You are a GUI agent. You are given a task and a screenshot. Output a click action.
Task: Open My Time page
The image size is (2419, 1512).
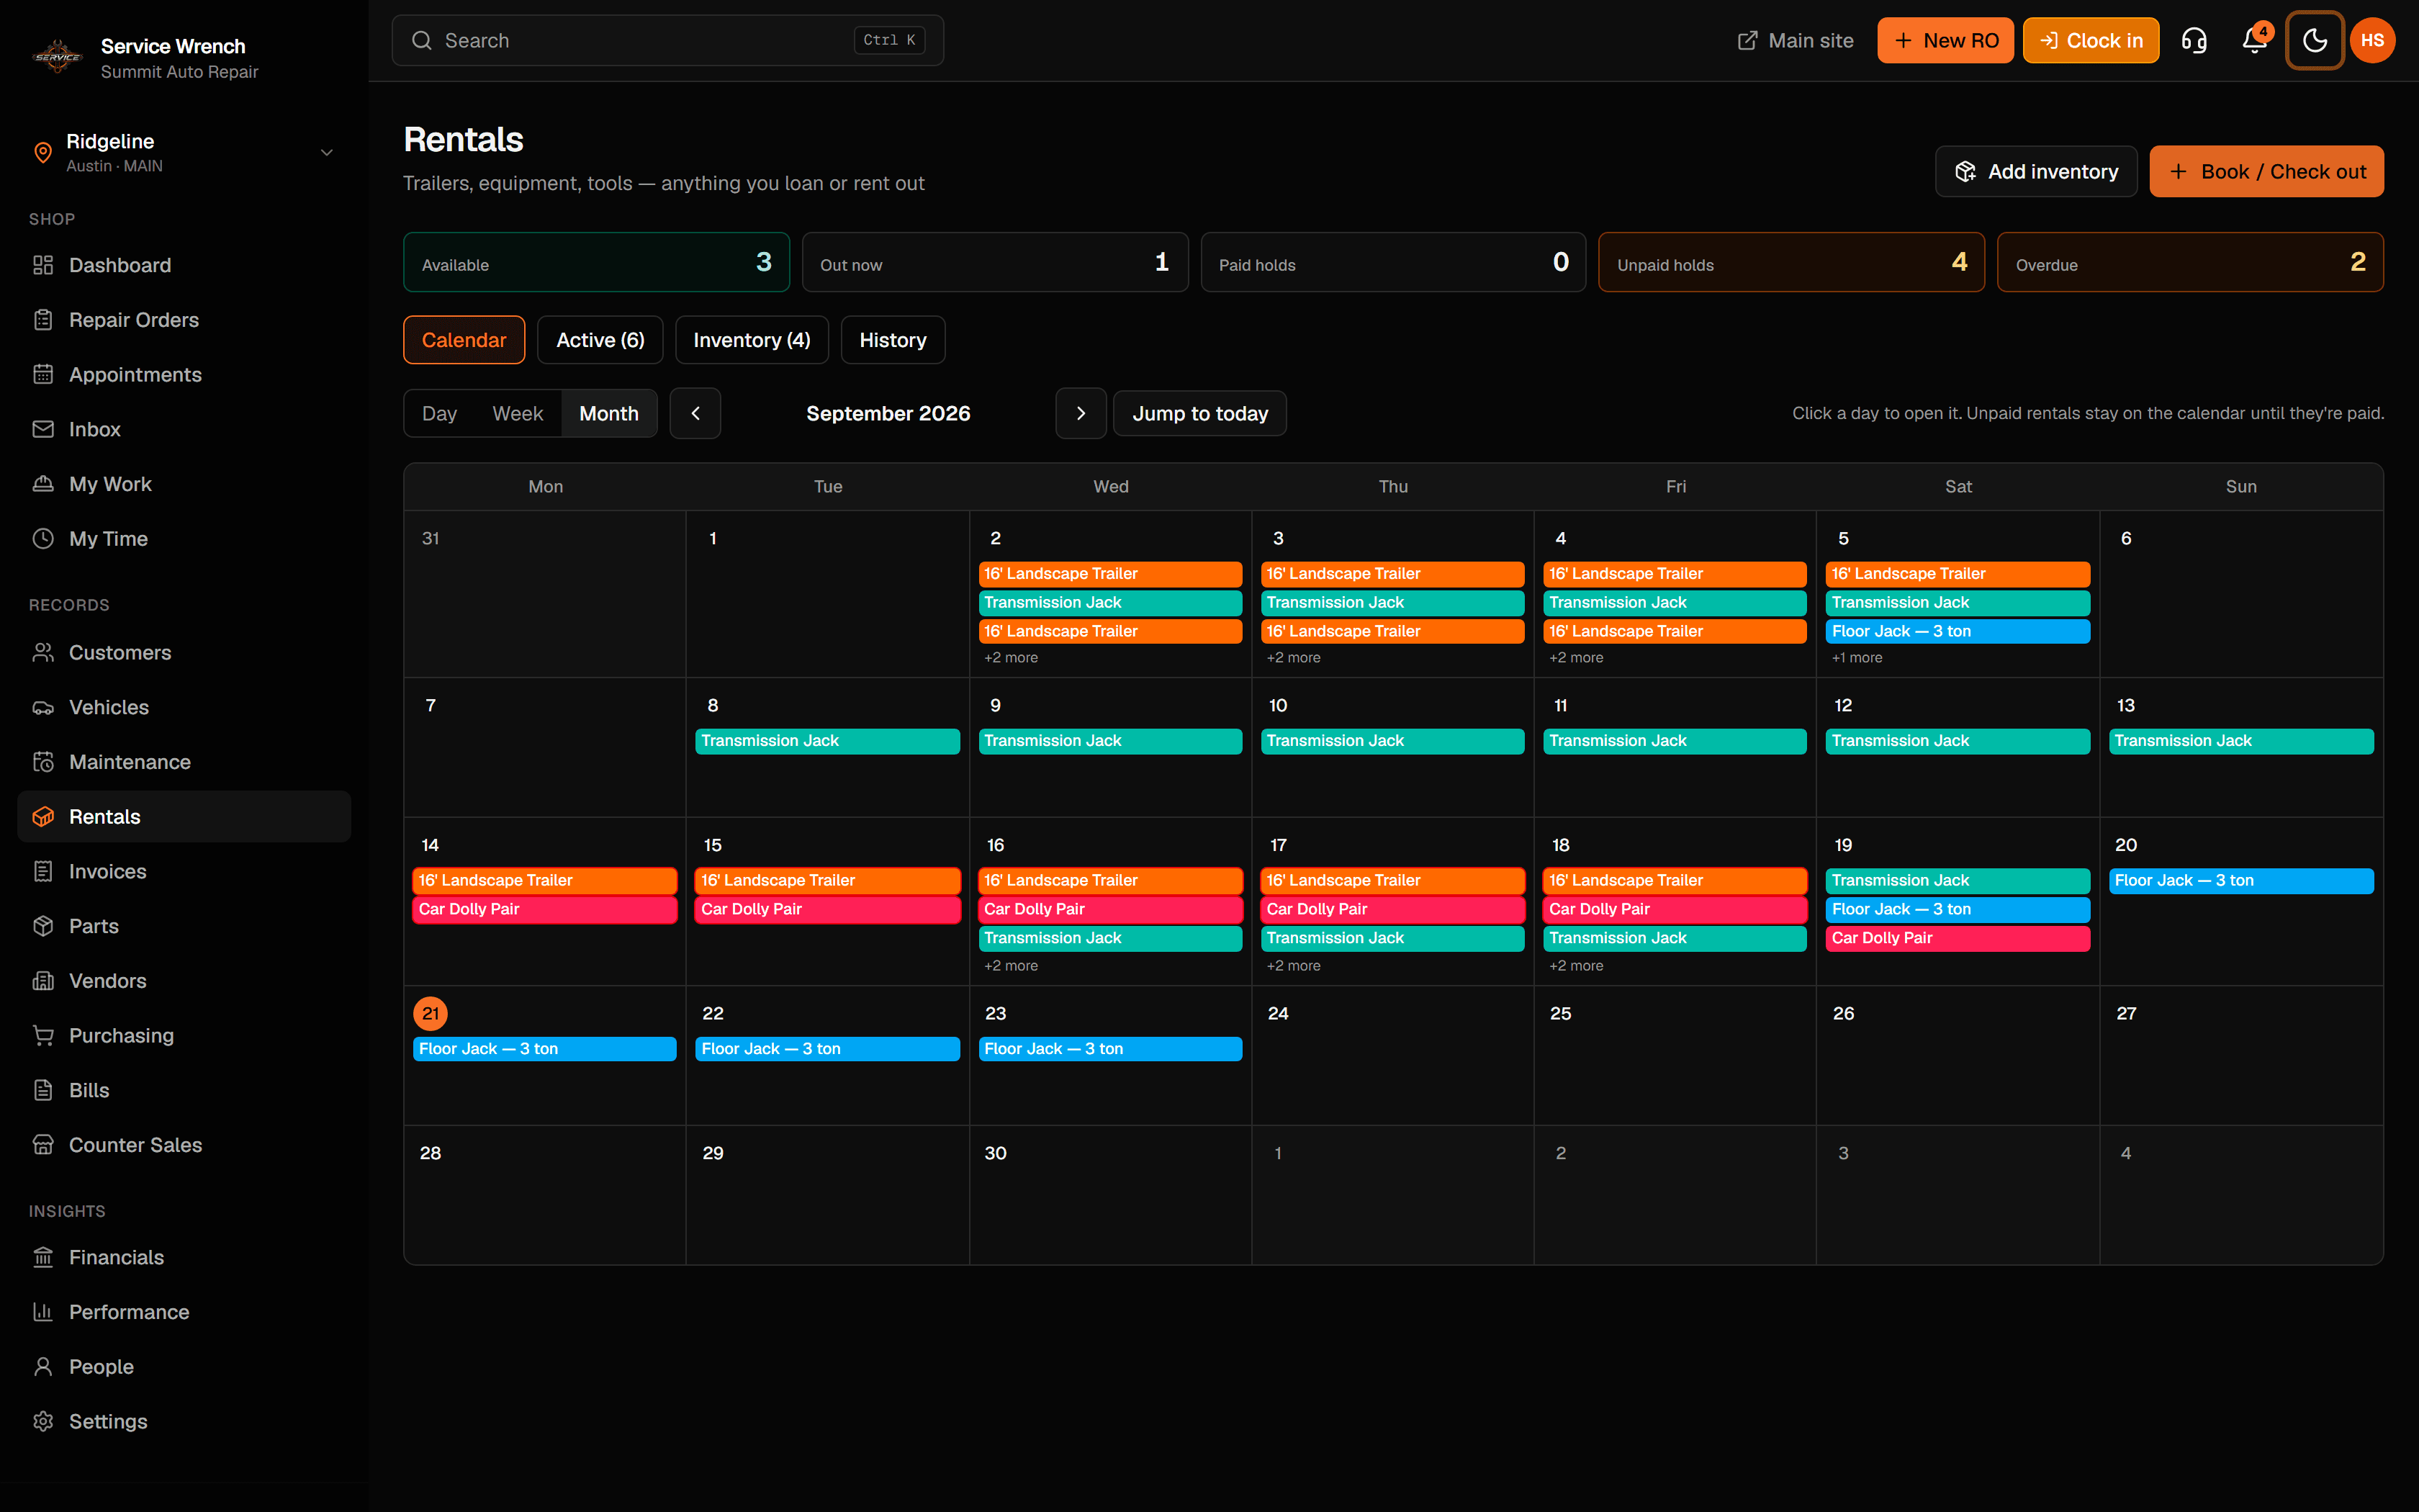pyautogui.click(x=184, y=539)
